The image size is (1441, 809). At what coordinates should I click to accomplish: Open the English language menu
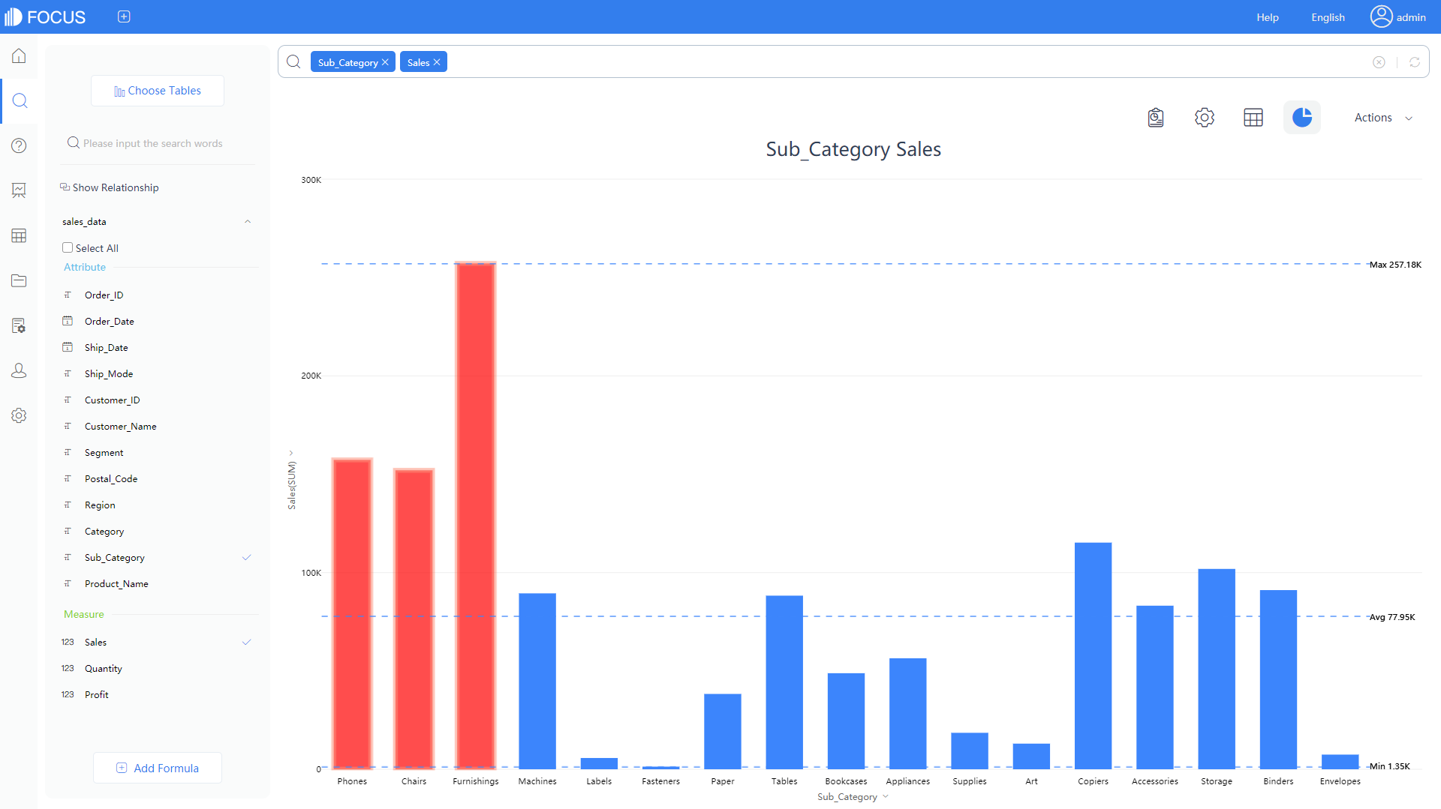(x=1328, y=17)
